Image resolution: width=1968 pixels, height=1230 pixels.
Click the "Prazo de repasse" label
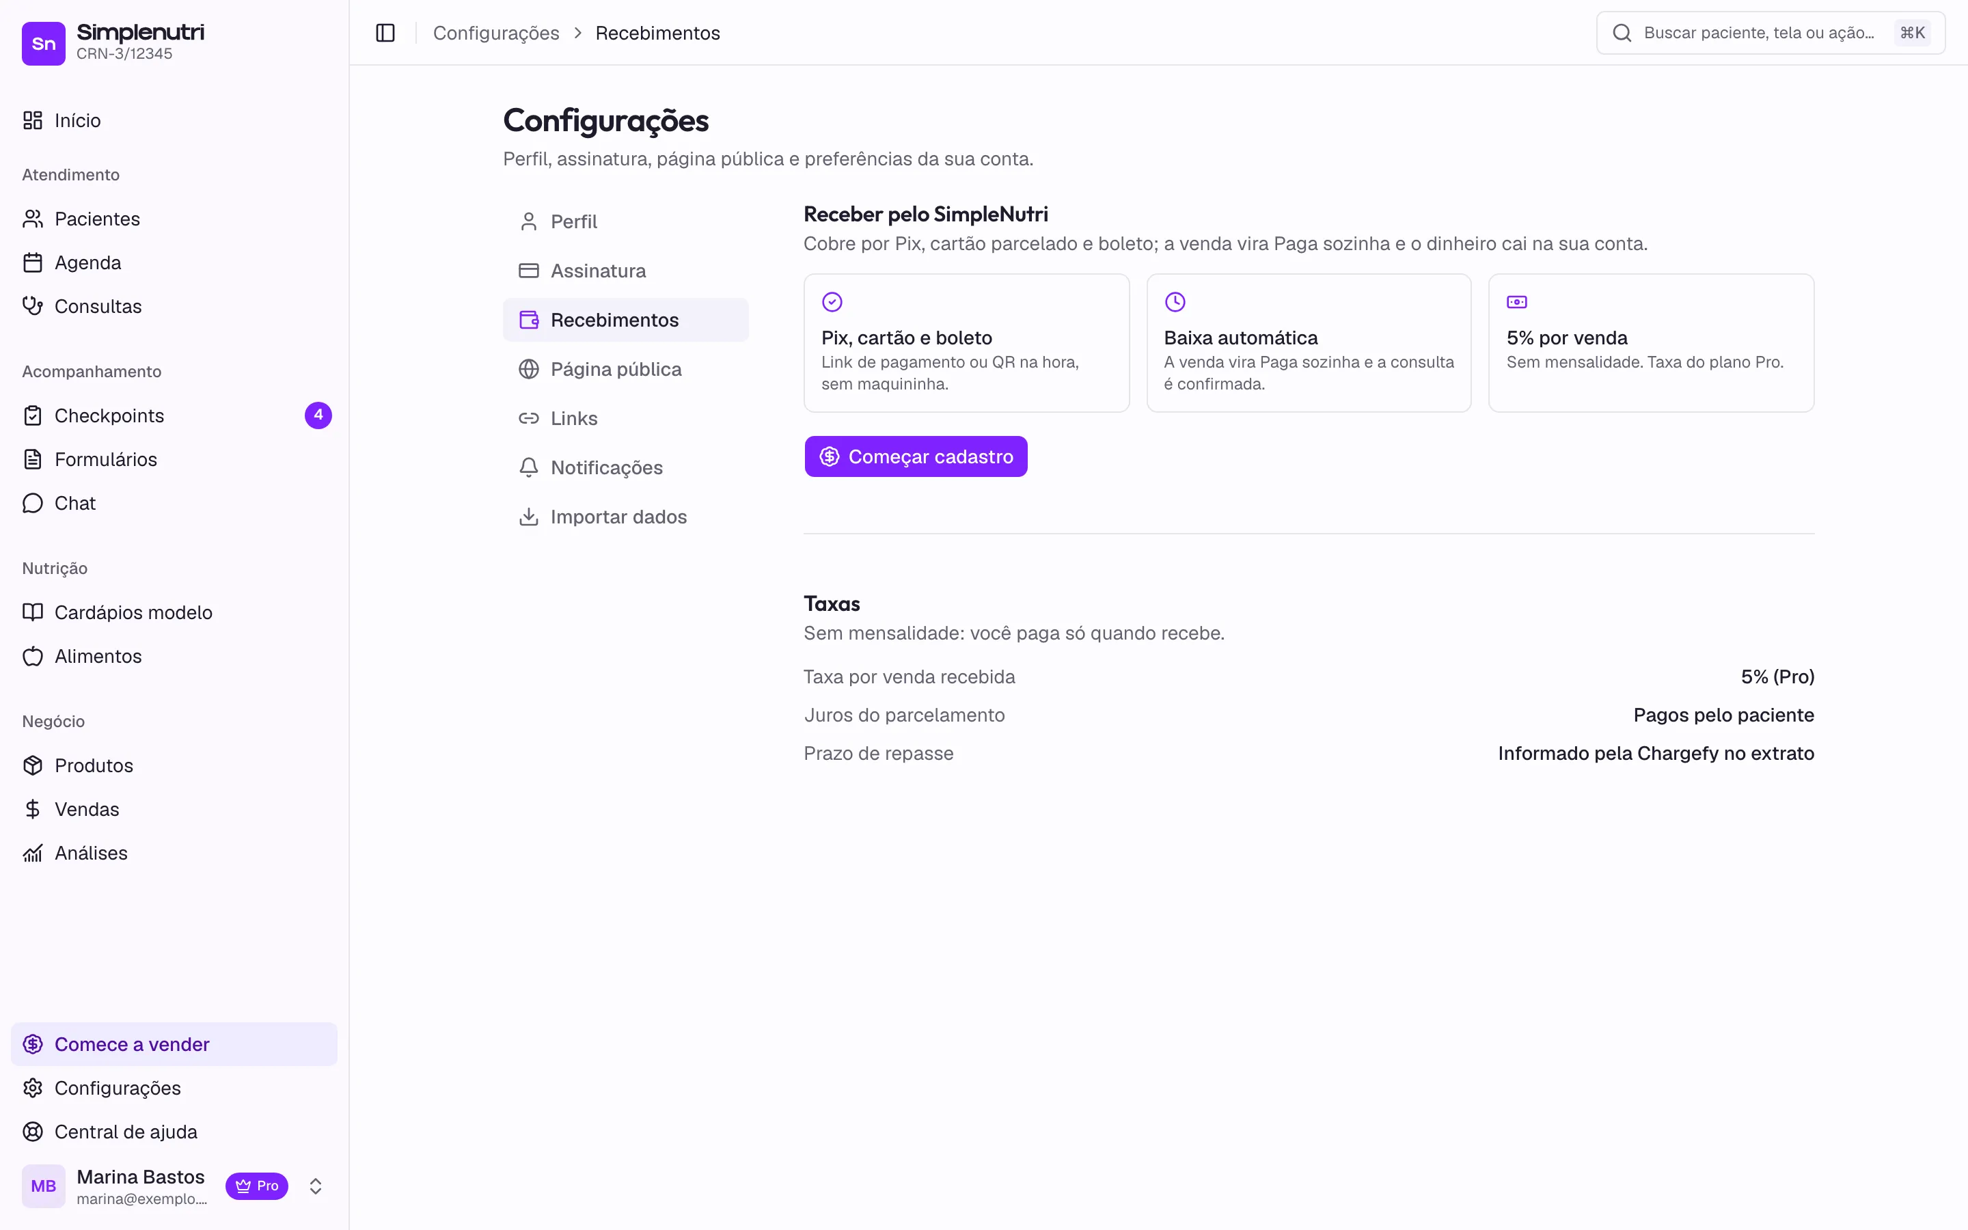tap(878, 753)
